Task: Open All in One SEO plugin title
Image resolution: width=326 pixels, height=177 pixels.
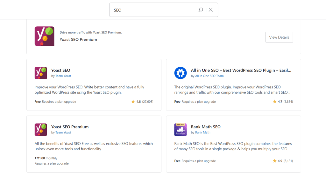Action: click(241, 70)
